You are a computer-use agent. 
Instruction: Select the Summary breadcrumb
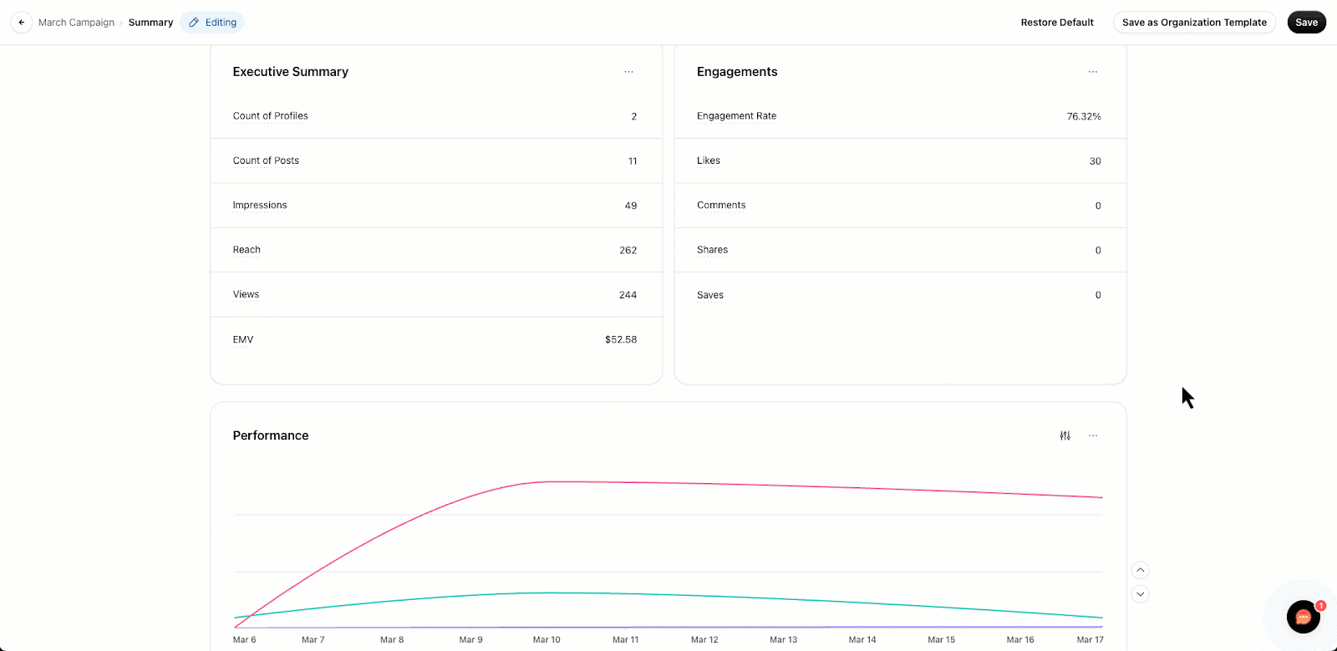150,23
